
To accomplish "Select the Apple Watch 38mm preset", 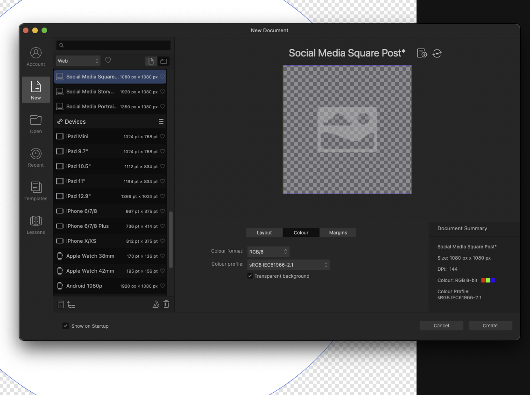I will pos(110,256).
